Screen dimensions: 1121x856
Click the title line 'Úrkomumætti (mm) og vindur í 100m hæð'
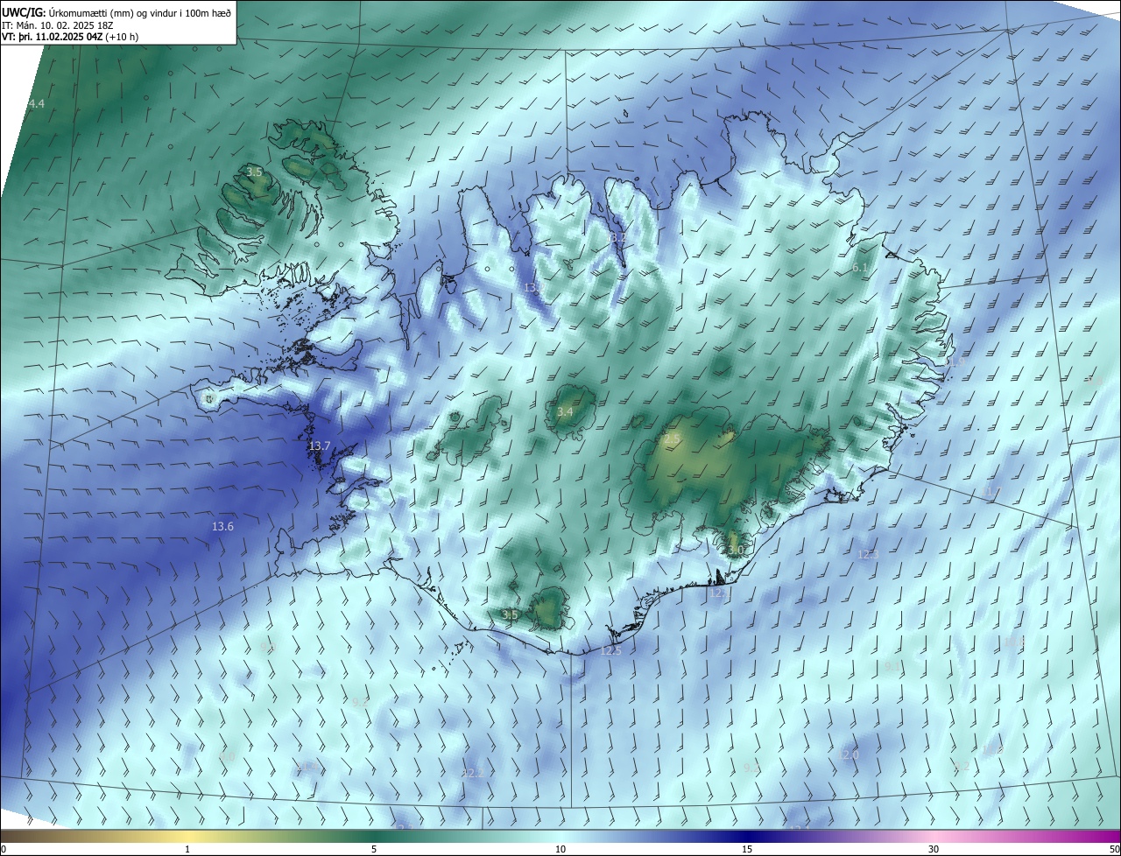[x=139, y=11]
